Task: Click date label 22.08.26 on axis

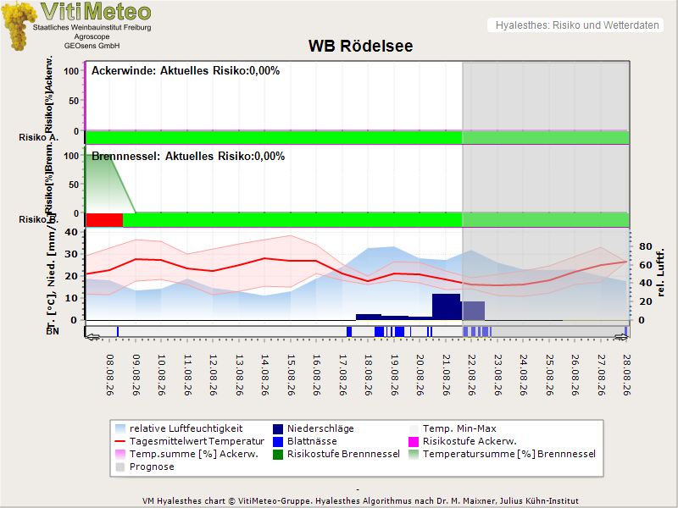Action: (x=472, y=375)
